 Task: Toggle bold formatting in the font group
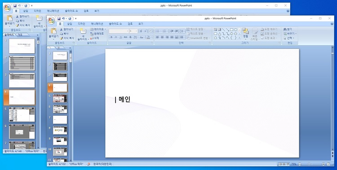pos(111,37)
